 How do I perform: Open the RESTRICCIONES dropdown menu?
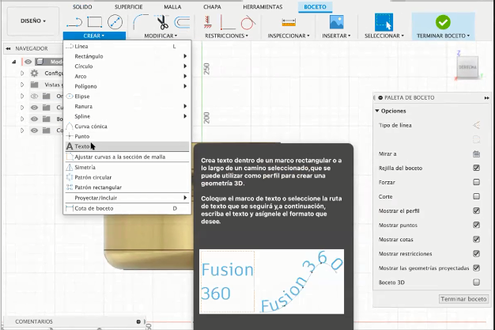[226, 36]
